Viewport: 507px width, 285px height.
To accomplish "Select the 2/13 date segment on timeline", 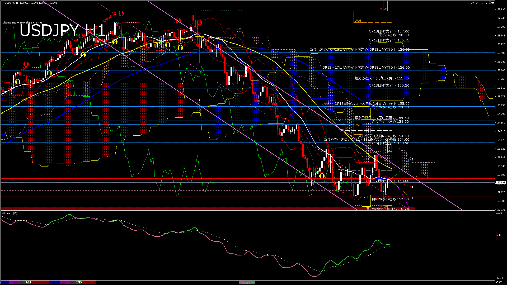I will pos(79,282).
